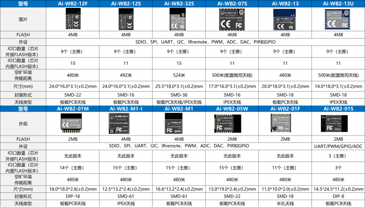
Task: Click the UART/PWM/GPIO/ADC peripherals cell
Action: tap(338, 146)
